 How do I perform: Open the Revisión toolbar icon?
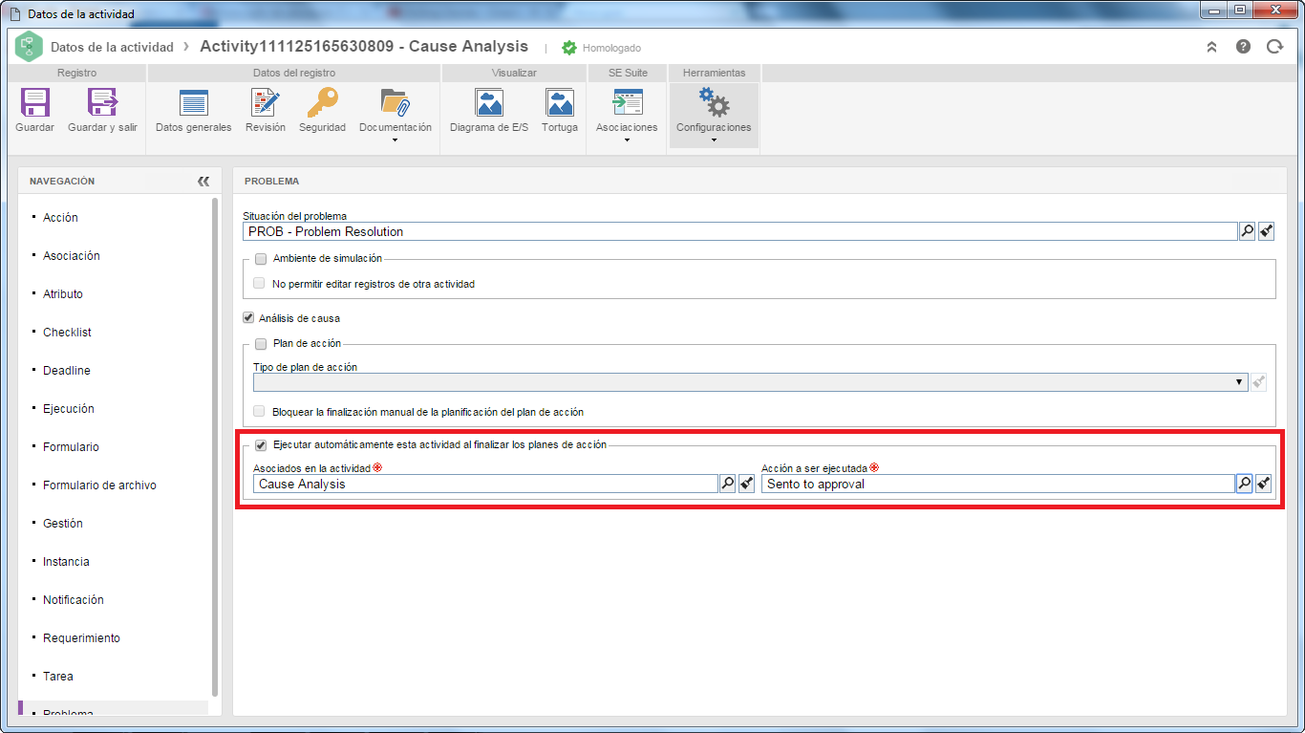265,103
